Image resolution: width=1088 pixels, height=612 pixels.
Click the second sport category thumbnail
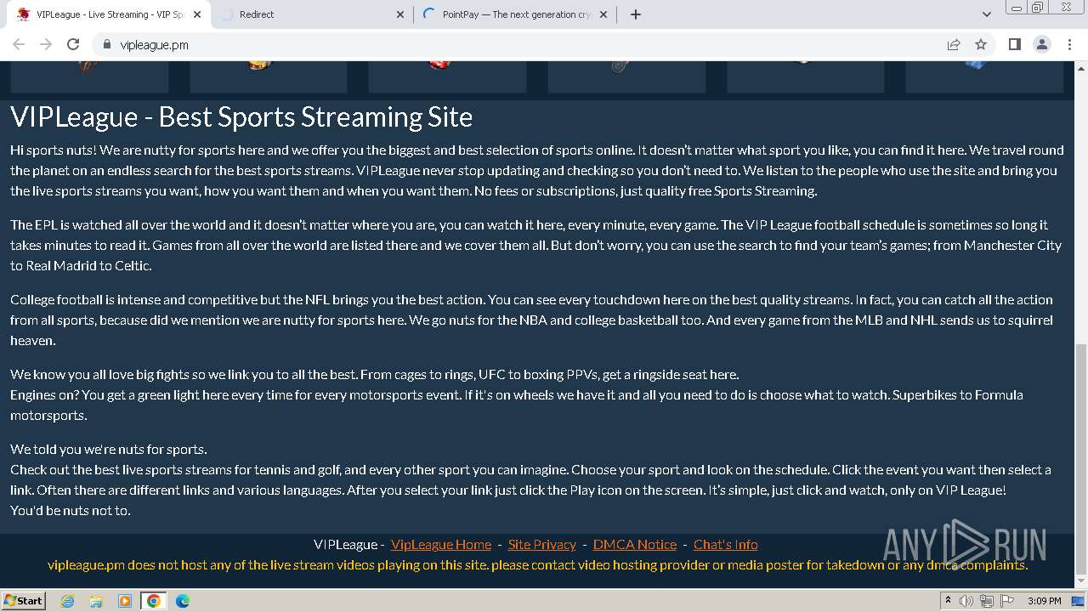[269, 76]
